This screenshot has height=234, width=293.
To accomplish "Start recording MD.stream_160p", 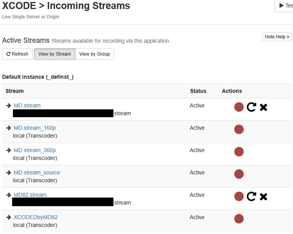I will pyautogui.click(x=239, y=129).
